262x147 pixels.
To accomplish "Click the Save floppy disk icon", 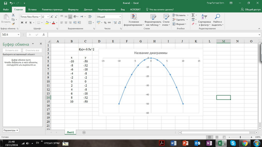I will tap(5, 3).
